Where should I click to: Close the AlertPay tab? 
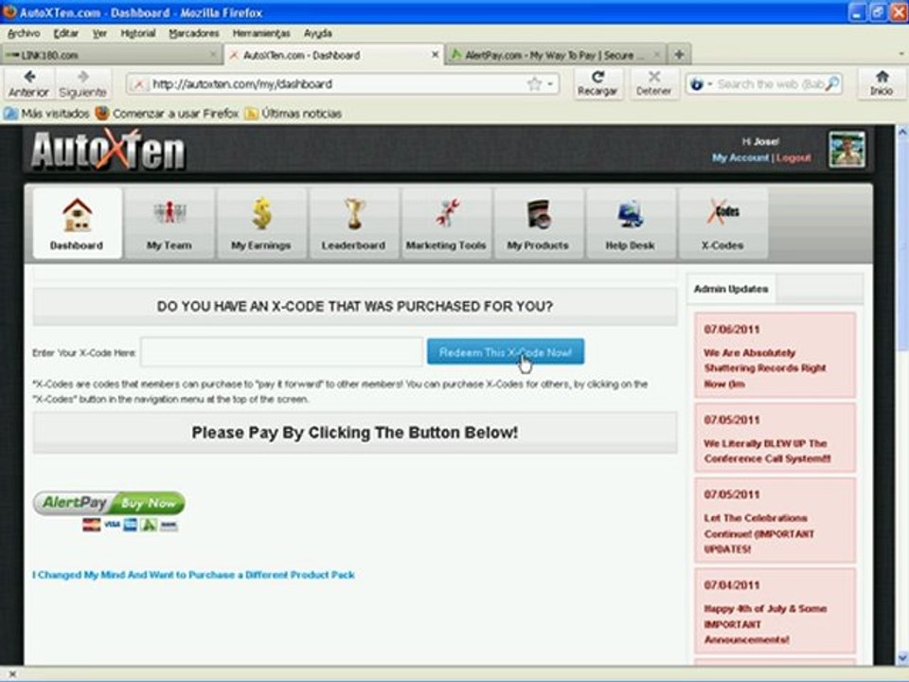(x=657, y=55)
